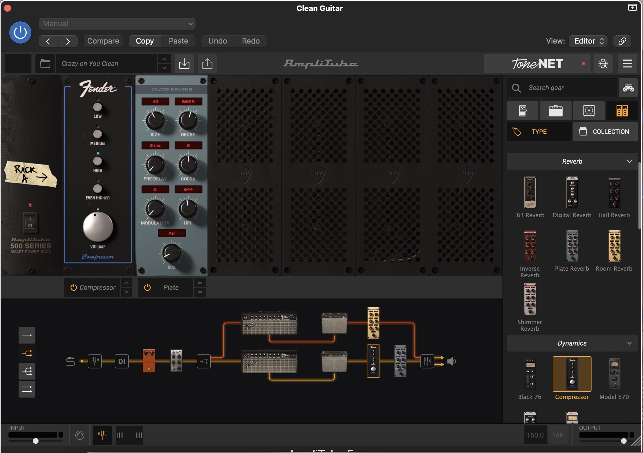Click the Paste button

pos(178,41)
